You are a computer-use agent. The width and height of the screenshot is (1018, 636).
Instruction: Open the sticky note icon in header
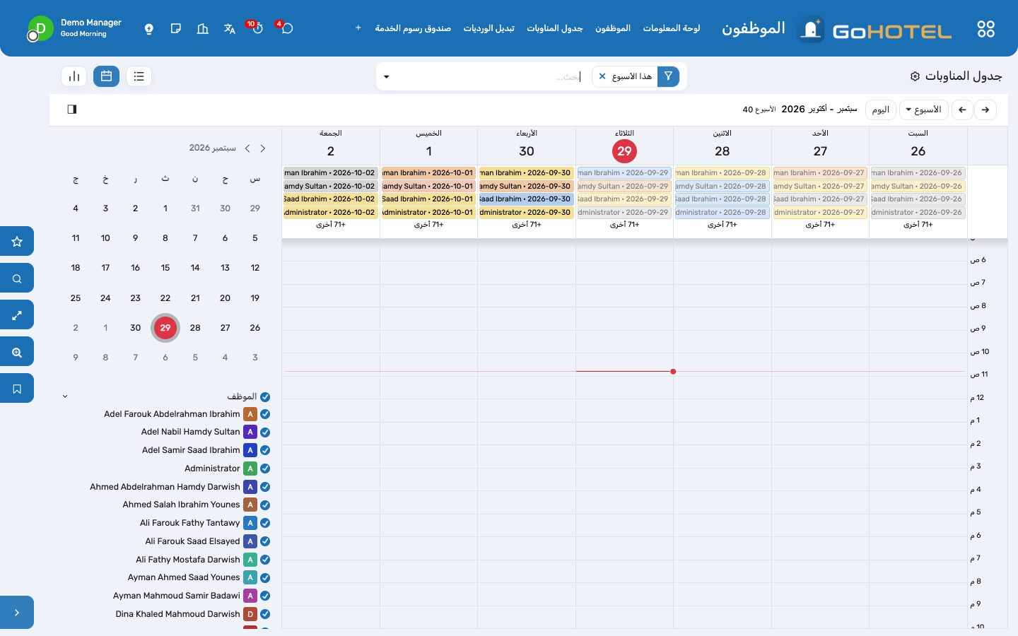[175, 29]
